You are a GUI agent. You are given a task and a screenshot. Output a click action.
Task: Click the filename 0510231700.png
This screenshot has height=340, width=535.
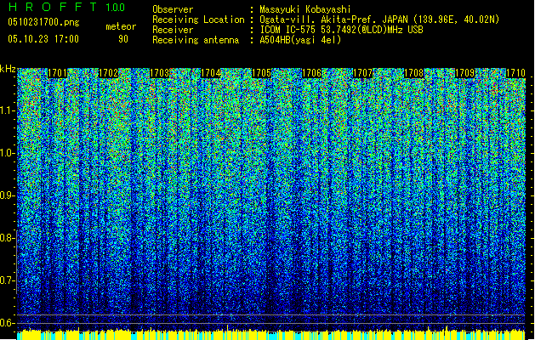click(43, 22)
